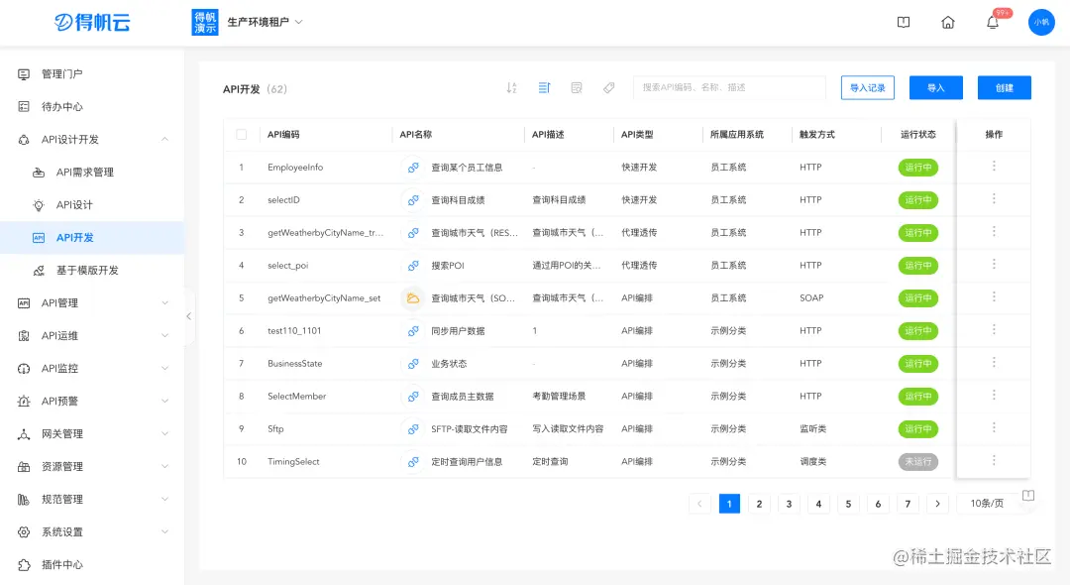Screen dimensions: 1070x585
Task: Open the tag filter icon above the API list
Action: point(608,87)
